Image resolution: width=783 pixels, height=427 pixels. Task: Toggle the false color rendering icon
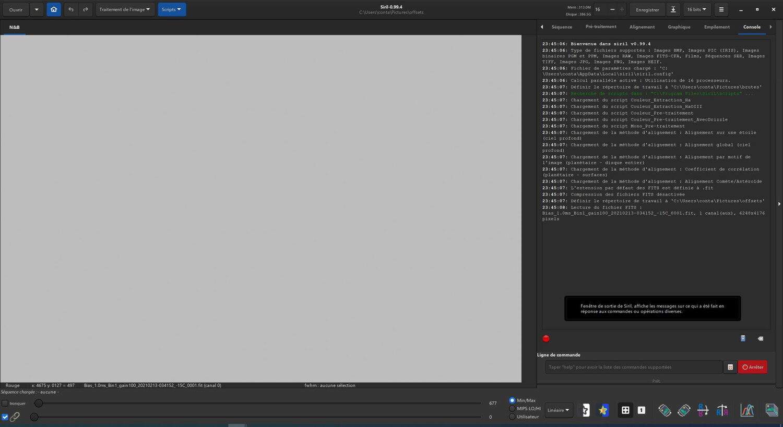pos(603,410)
